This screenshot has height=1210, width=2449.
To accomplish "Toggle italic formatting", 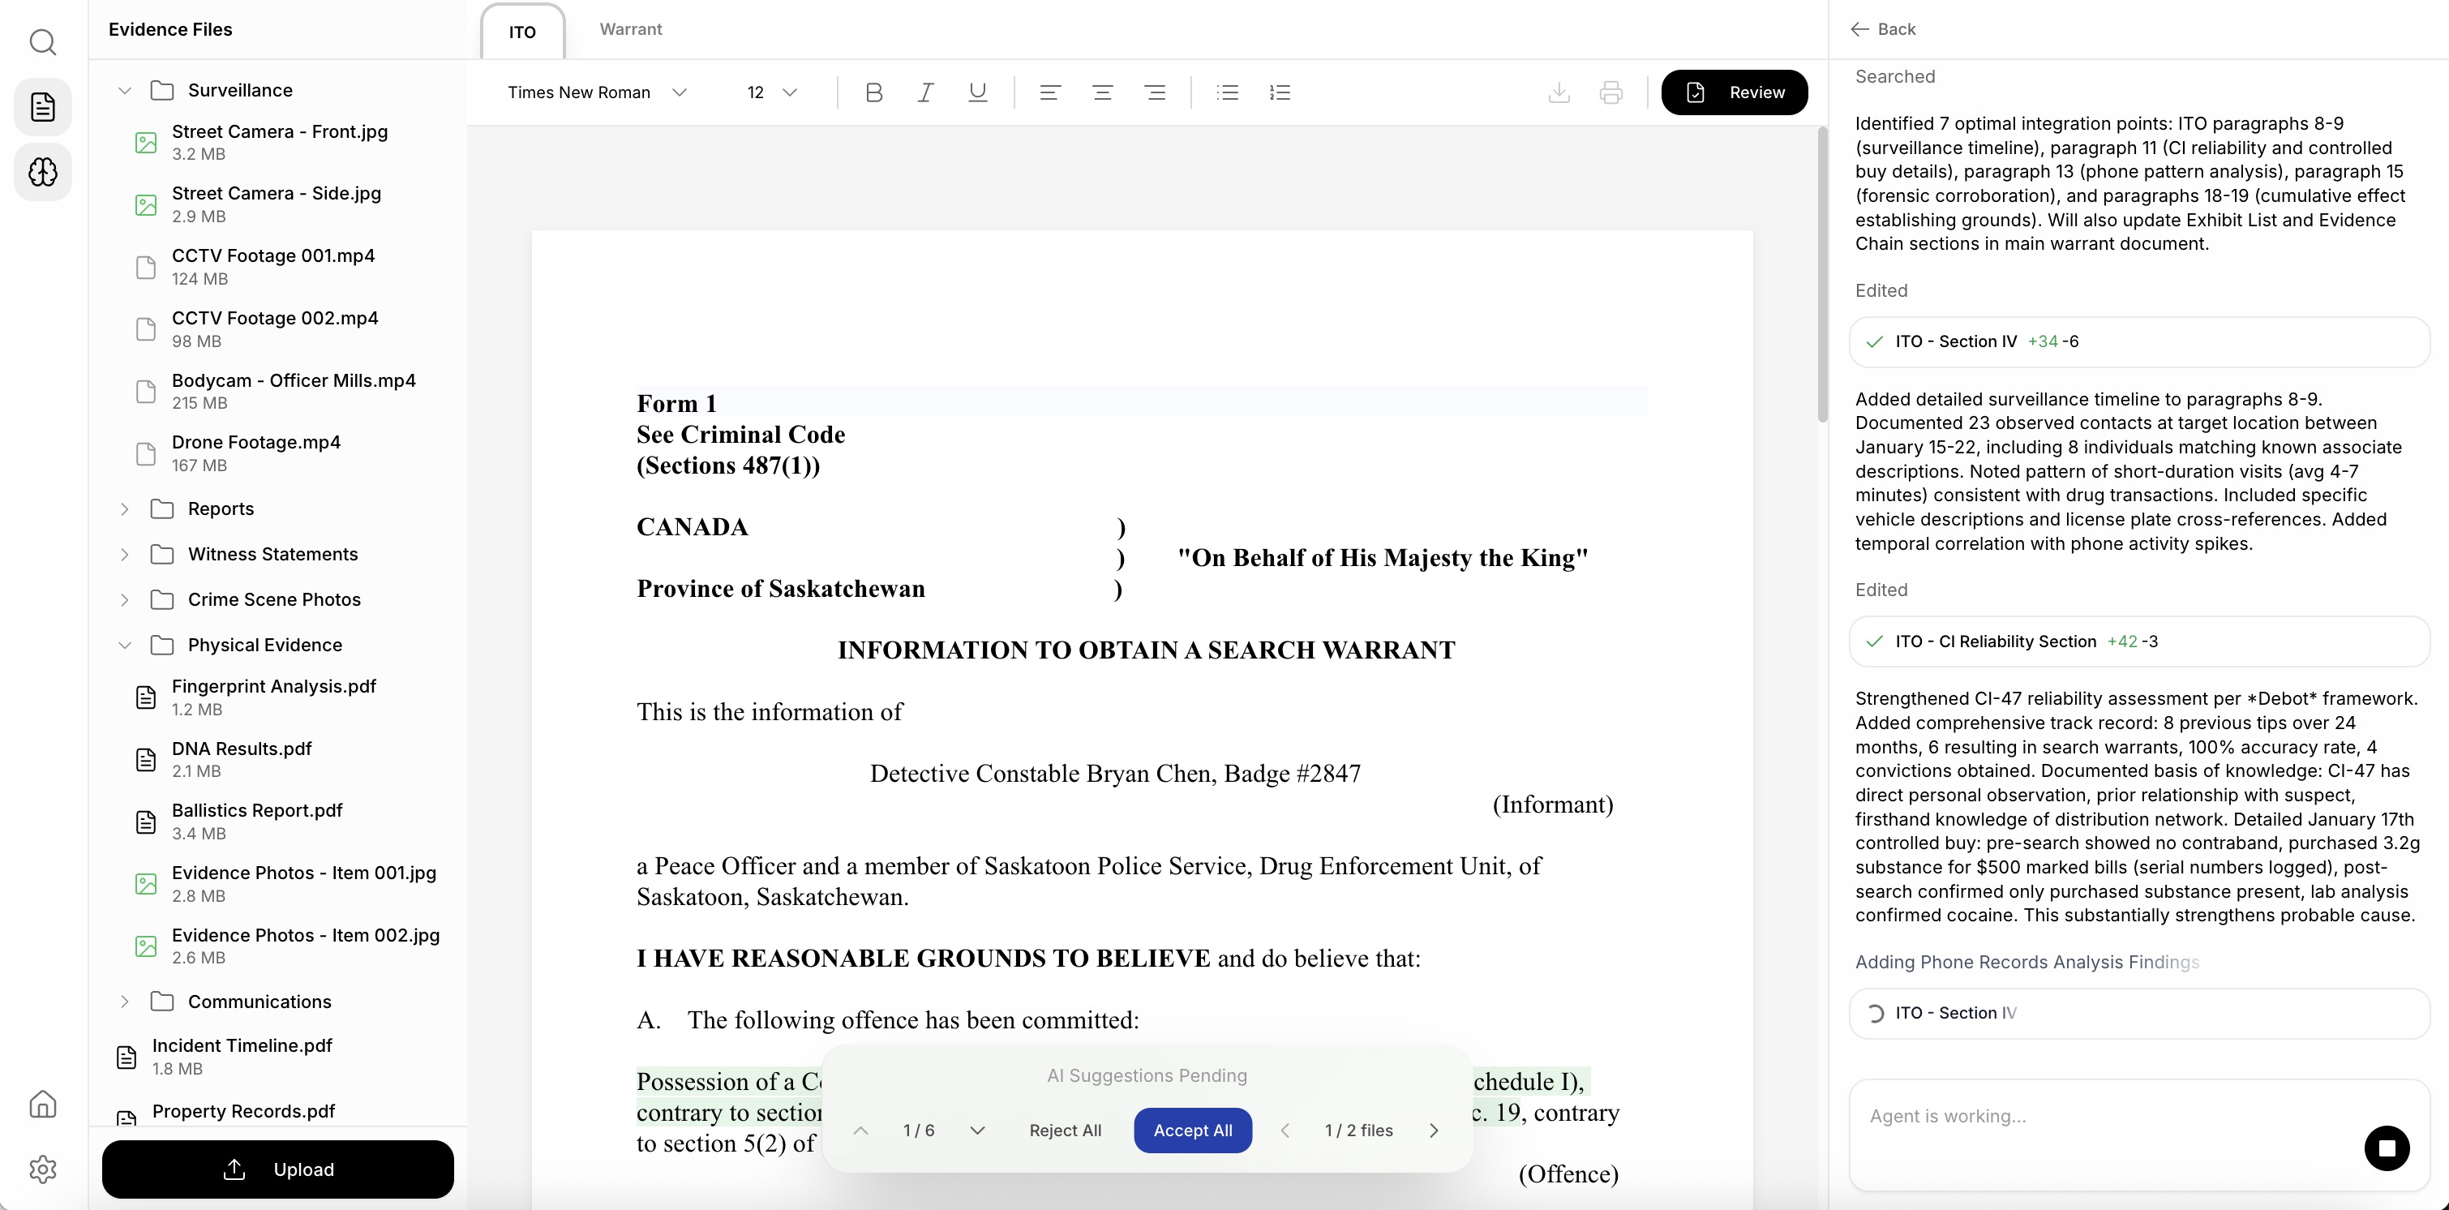I will [925, 92].
